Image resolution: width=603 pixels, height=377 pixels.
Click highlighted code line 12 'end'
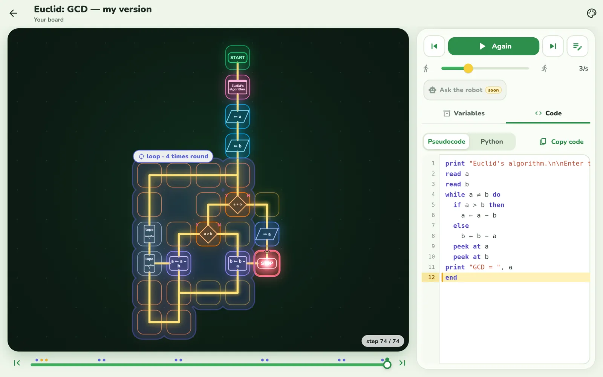point(506,277)
